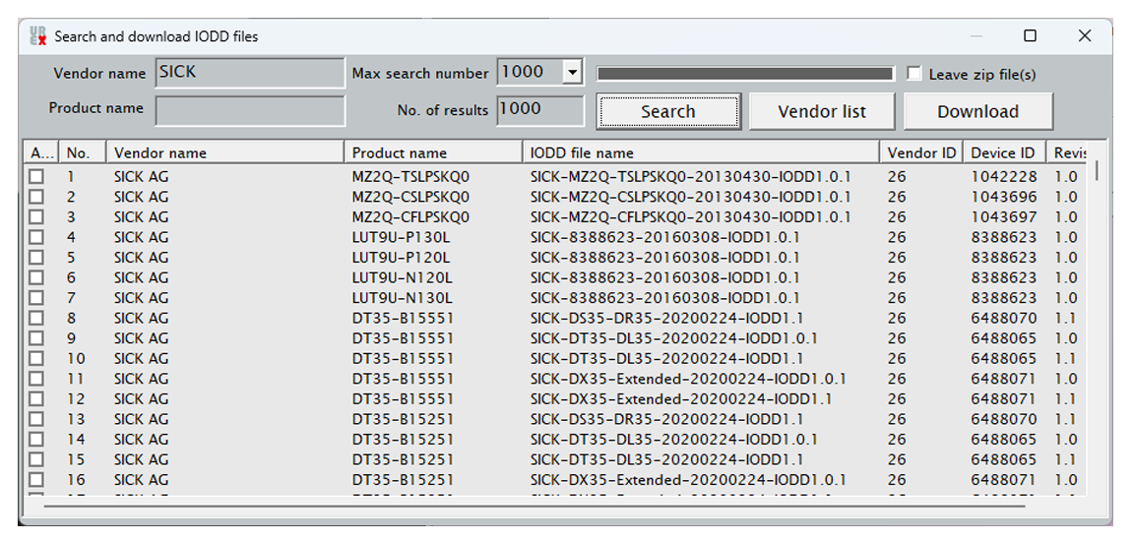
Task: Check the box for row 2 MZ2Q-CSLPSKQ0
Action: (36, 197)
